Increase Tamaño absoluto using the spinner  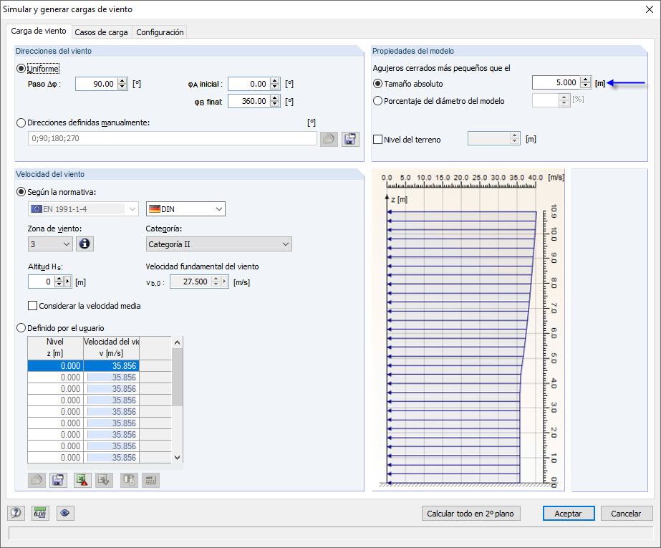pos(586,80)
